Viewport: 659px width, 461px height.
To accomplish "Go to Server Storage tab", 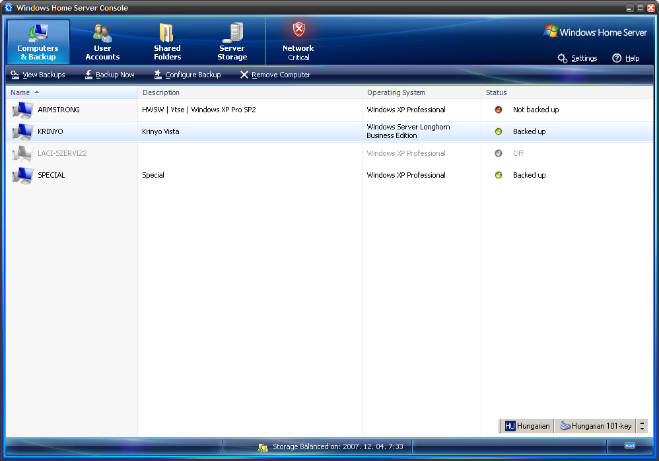I will point(232,42).
